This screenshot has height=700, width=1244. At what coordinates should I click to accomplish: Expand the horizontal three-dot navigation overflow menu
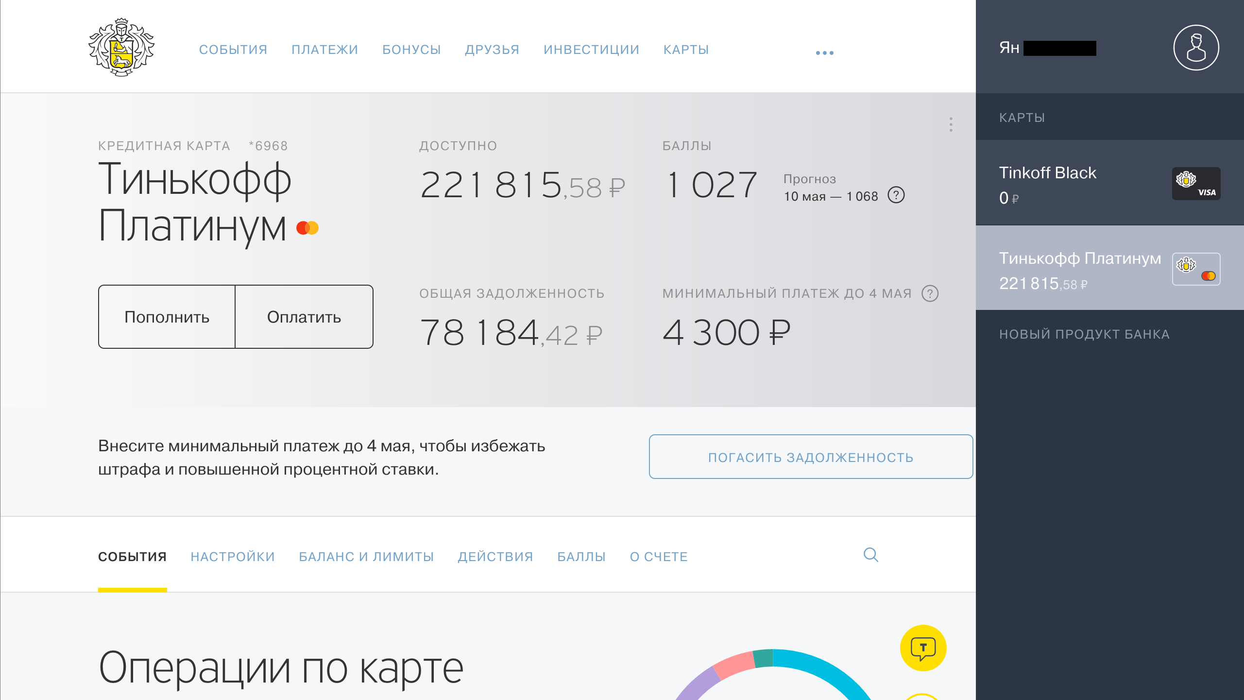tap(824, 52)
